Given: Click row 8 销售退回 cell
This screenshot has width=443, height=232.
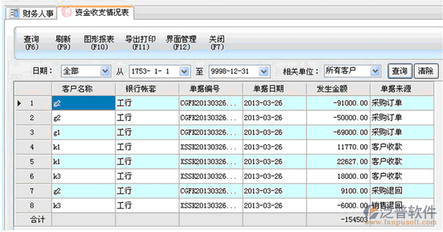Looking at the screenshot, I should click(402, 206).
